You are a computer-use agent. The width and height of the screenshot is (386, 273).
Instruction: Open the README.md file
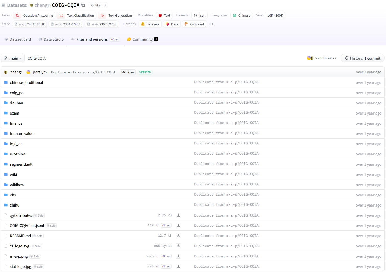[x=20, y=236]
